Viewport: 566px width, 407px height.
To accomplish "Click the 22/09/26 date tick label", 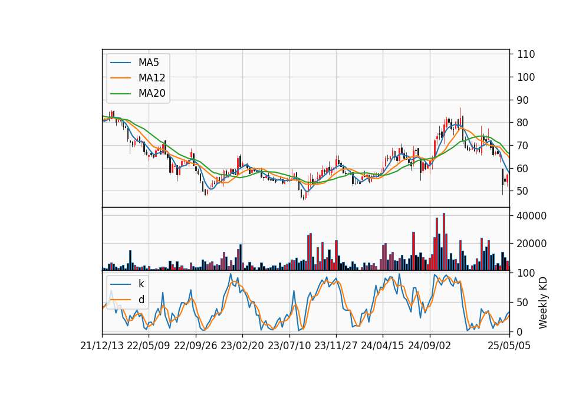I will click(196, 346).
